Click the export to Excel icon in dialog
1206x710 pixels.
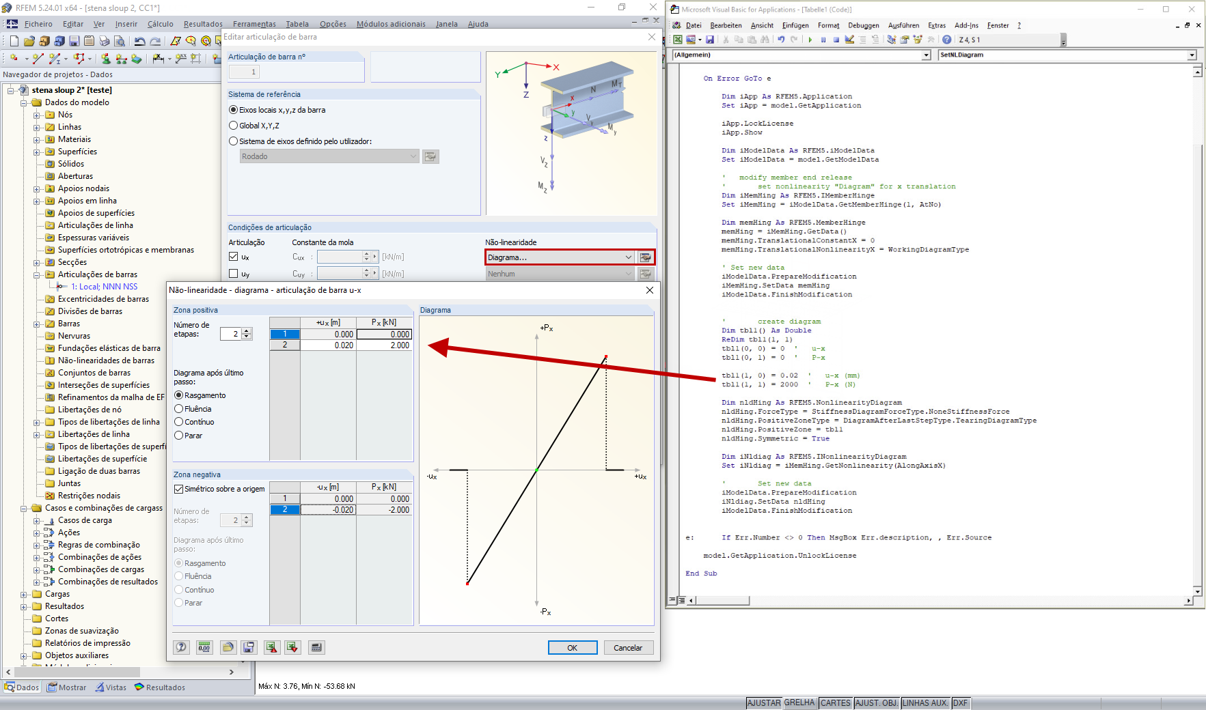coord(271,647)
